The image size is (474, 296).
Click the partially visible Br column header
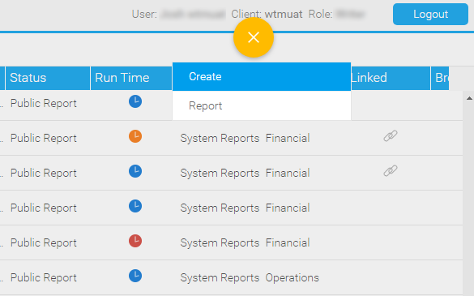(x=440, y=78)
